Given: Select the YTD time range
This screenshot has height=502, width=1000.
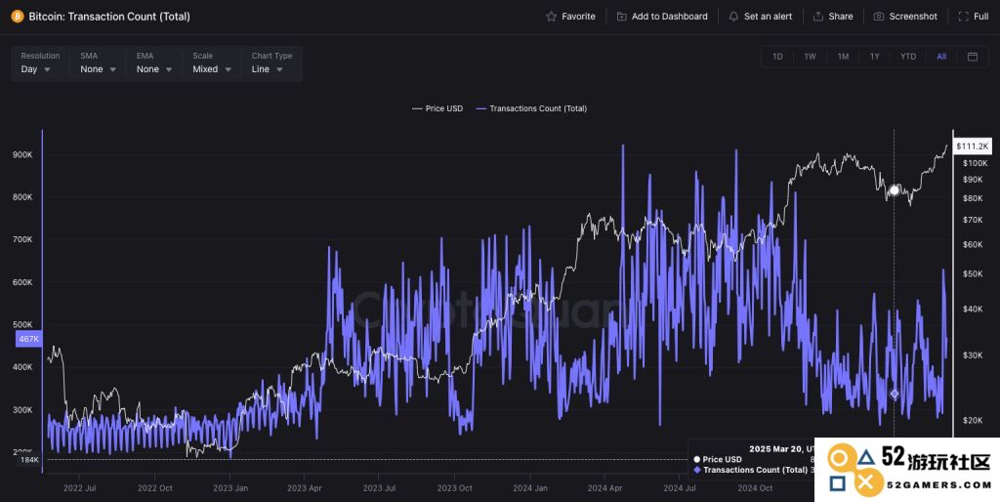Looking at the screenshot, I should [x=908, y=57].
